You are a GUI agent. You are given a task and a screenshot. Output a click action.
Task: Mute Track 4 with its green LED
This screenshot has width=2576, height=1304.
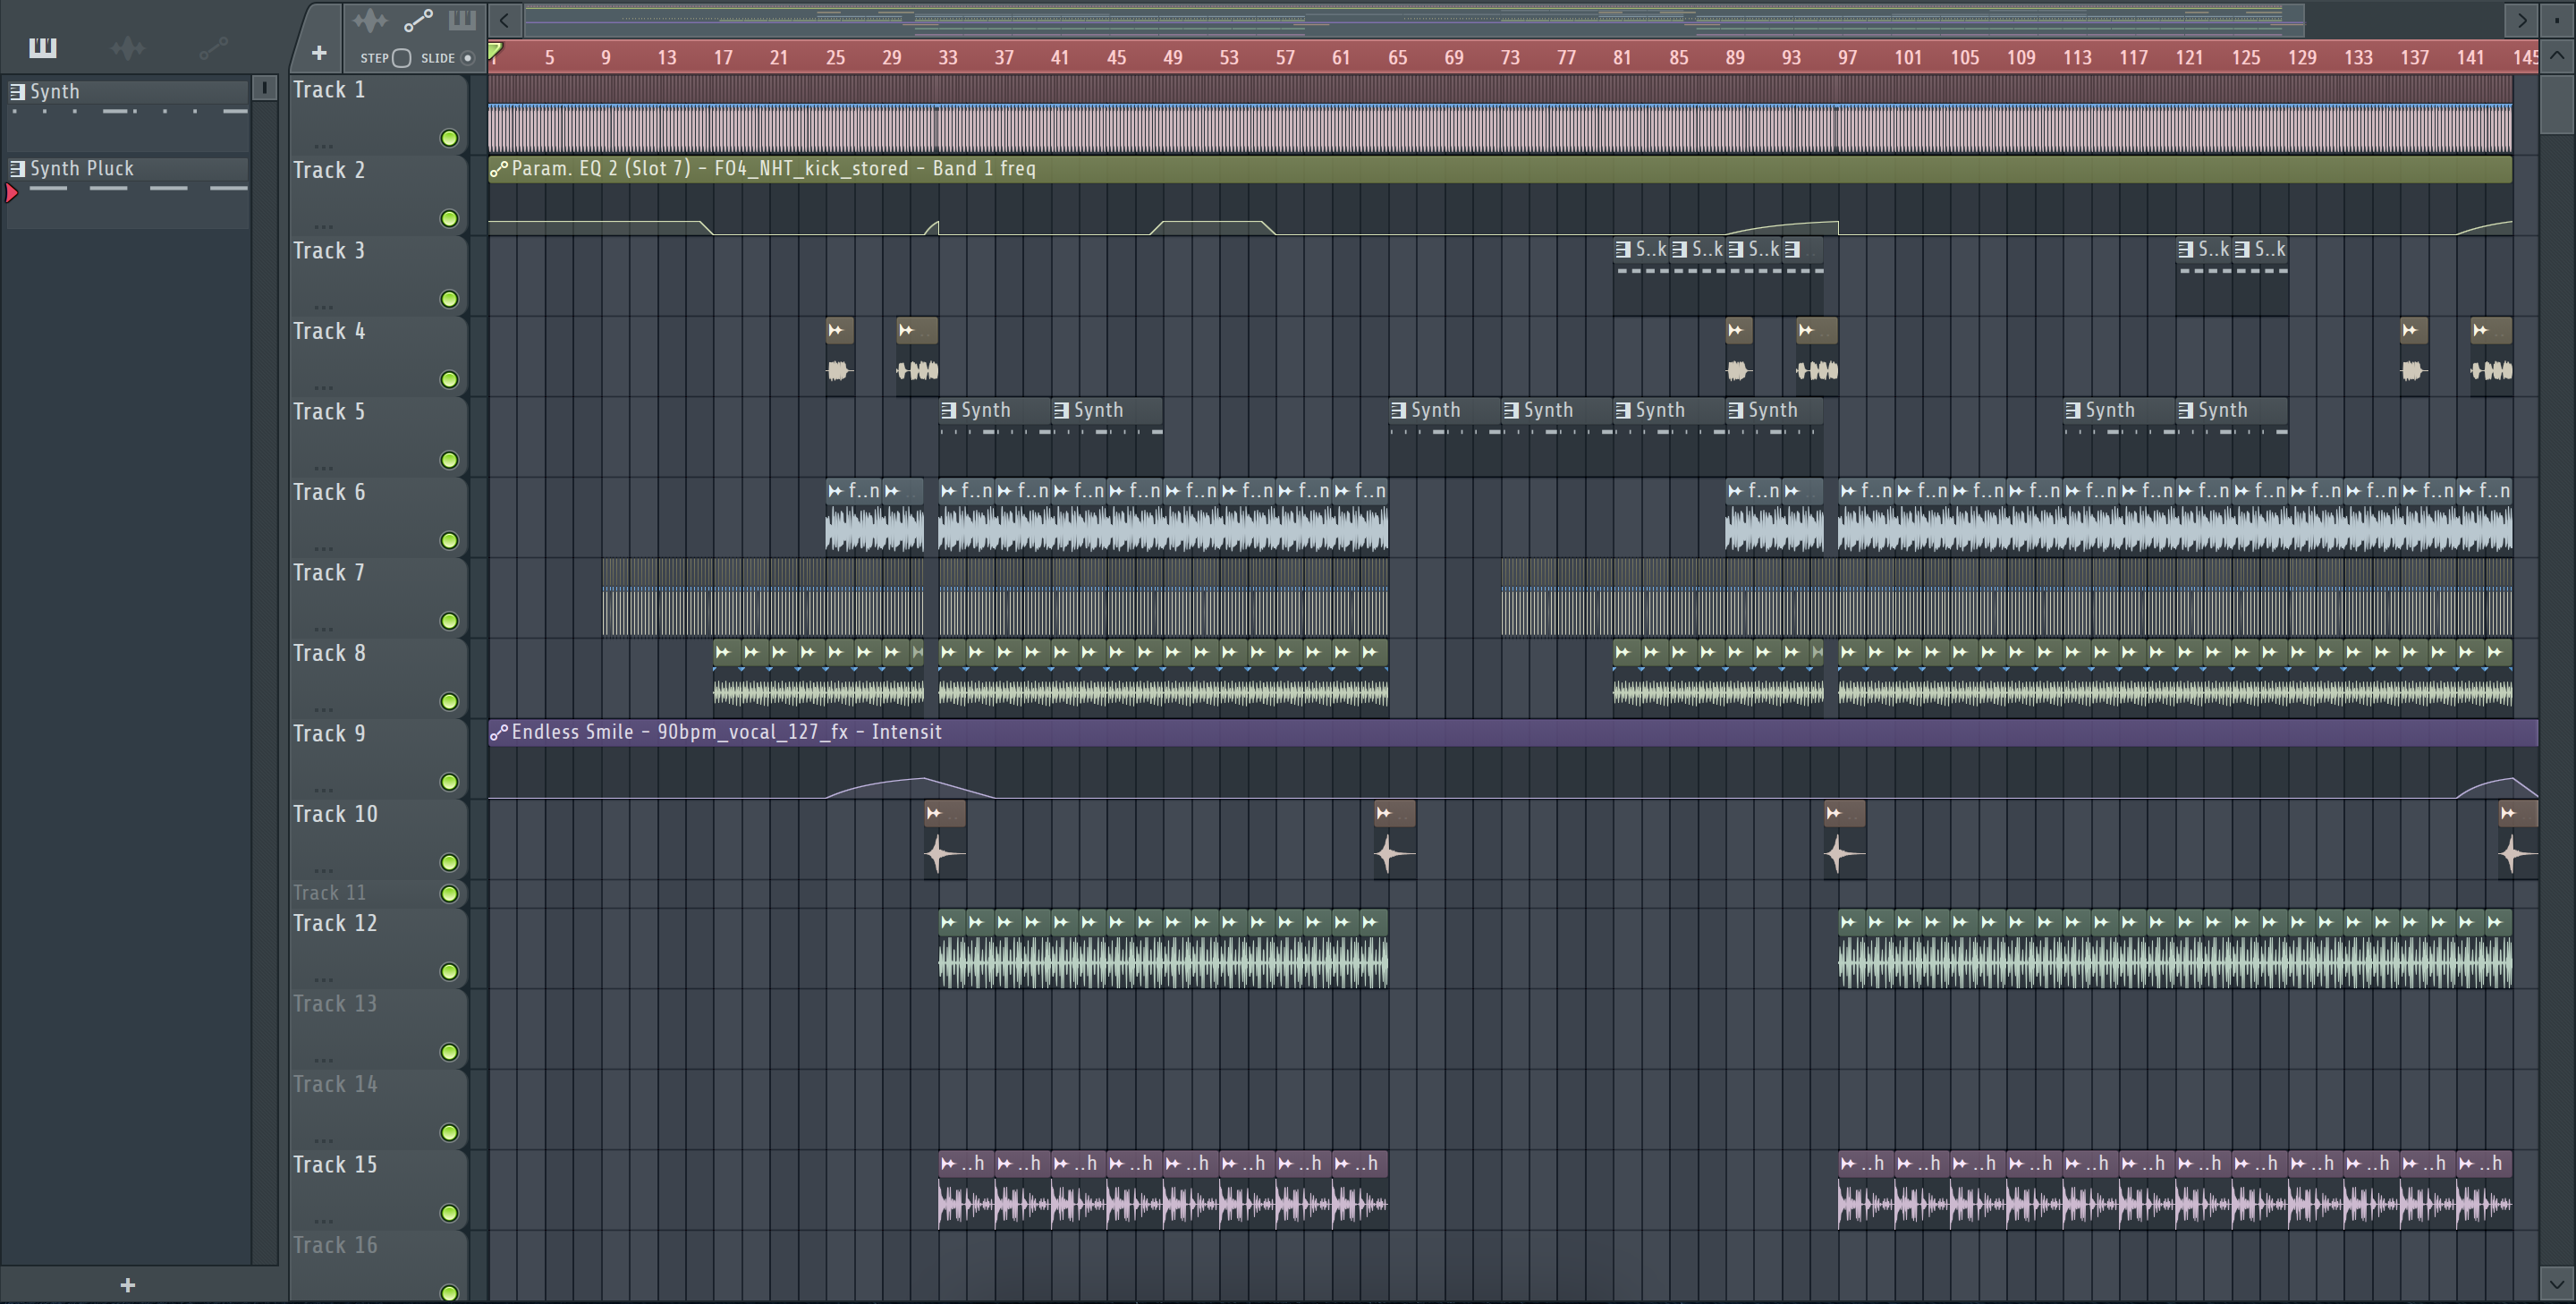[450, 379]
